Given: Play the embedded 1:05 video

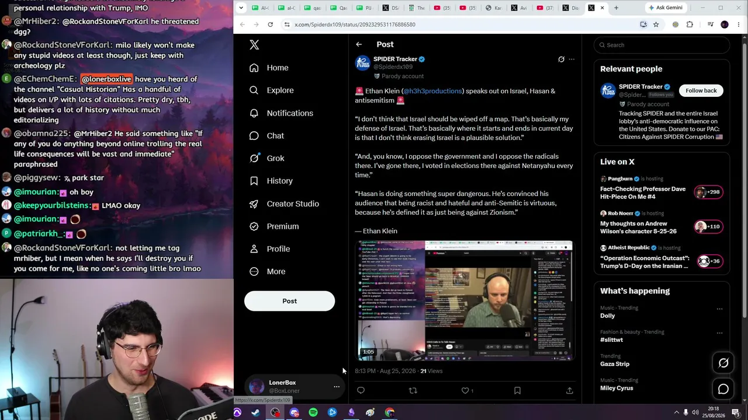Looking at the screenshot, I should pyautogui.click(x=465, y=300).
